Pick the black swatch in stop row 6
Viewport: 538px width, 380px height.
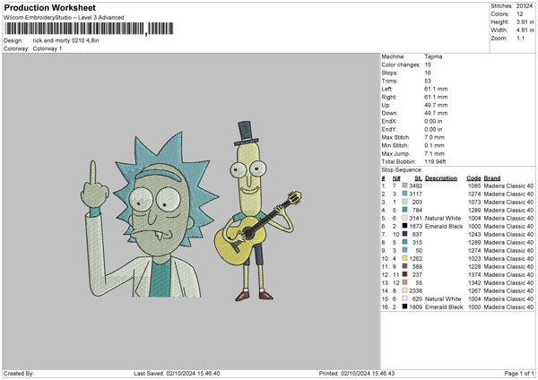(x=404, y=226)
